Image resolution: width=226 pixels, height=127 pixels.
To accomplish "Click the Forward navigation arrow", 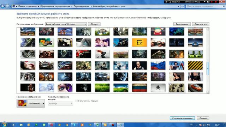I will pyautogui.click(x=7, y=6).
